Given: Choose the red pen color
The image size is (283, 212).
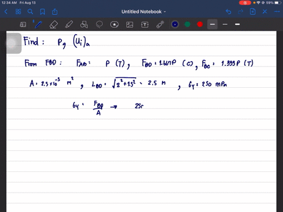Looking at the screenshot, I should 200,24.
